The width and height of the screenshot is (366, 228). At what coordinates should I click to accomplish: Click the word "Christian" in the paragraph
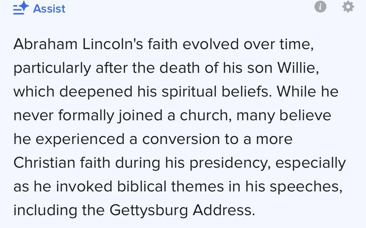[x=44, y=162]
